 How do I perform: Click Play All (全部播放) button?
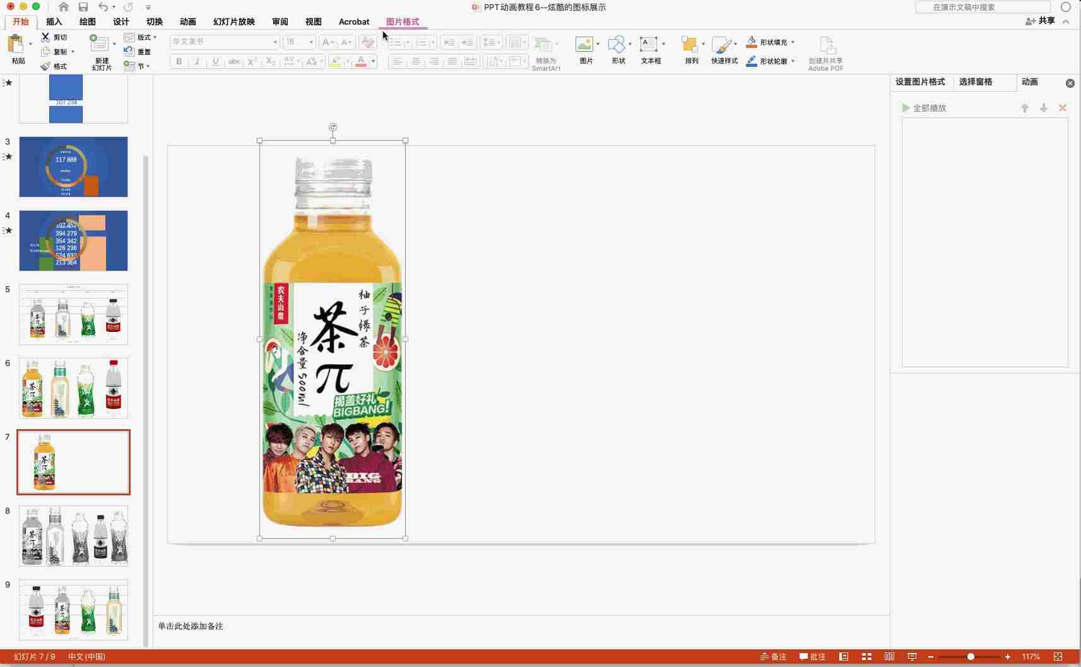tap(924, 108)
